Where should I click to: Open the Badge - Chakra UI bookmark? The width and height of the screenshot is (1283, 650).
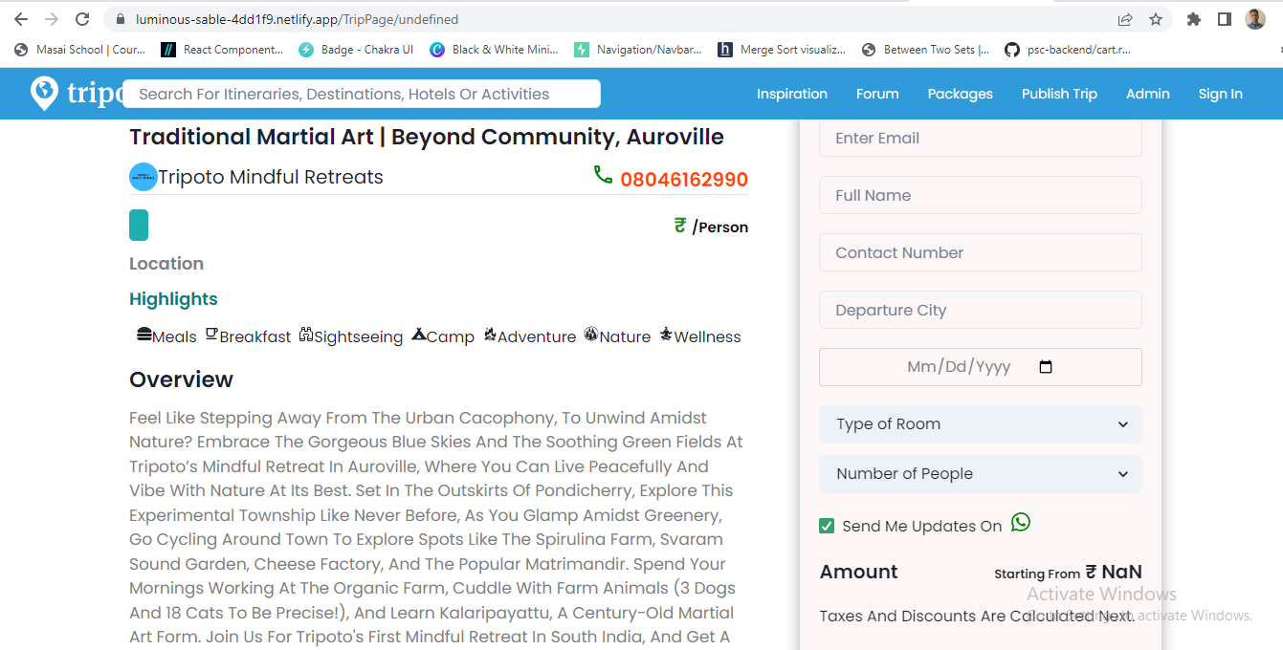tap(356, 50)
